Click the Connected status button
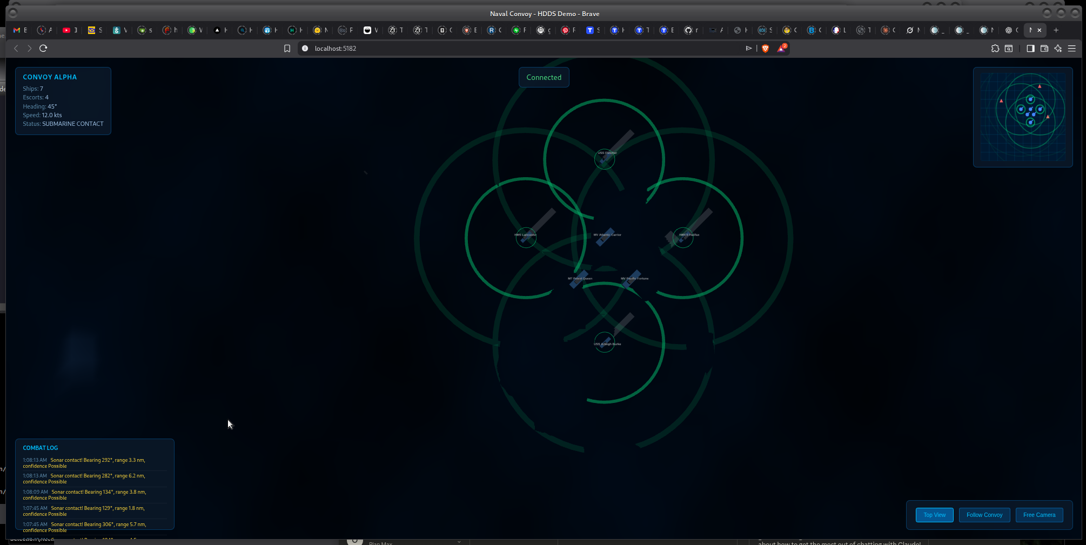This screenshot has height=545, width=1086. click(x=544, y=77)
